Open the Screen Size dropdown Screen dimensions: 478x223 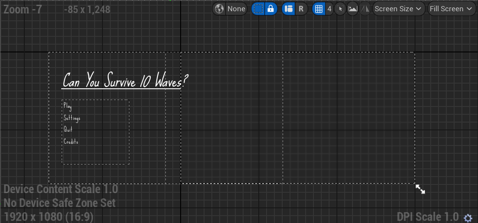tap(399, 9)
